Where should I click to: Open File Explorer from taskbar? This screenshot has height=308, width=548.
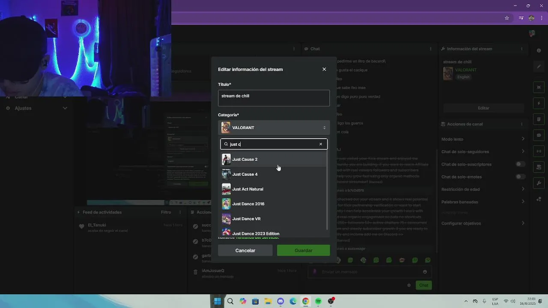(268, 301)
